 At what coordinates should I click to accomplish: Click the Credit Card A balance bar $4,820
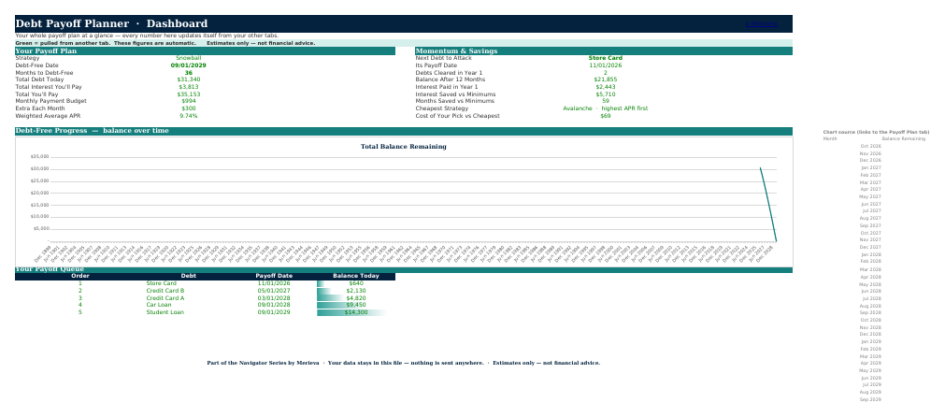pos(356,297)
